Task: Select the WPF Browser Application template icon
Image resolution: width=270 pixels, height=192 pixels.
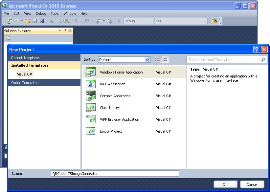Action: tap(91, 119)
